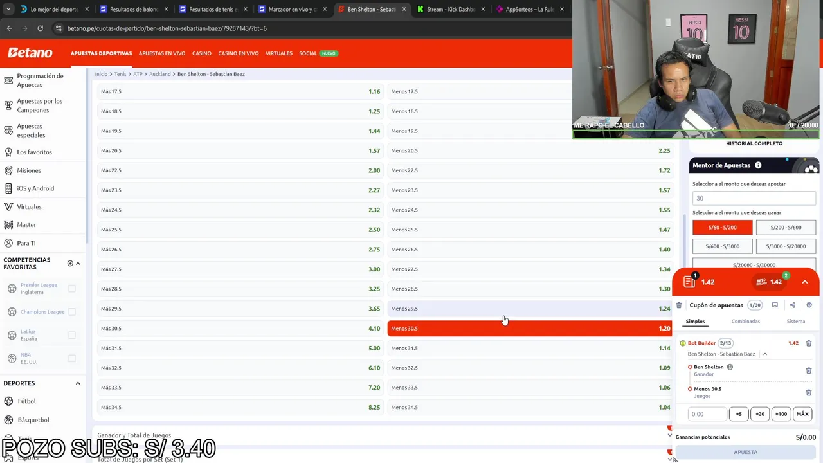The width and height of the screenshot is (823, 463).
Task: Open Apuestas por los Campeones icon
Action: [x=8, y=105]
